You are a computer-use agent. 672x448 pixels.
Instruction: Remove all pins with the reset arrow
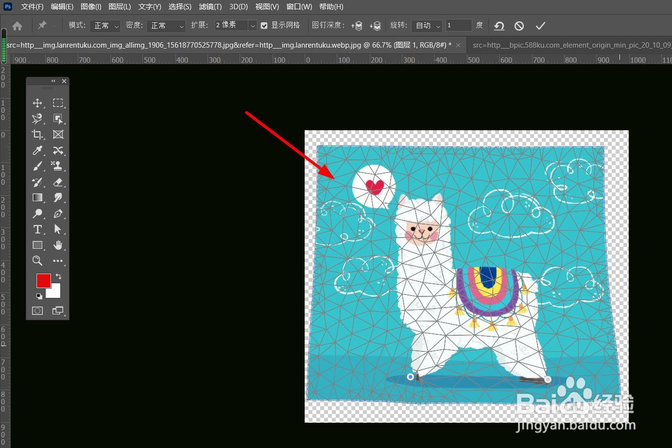coord(499,26)
